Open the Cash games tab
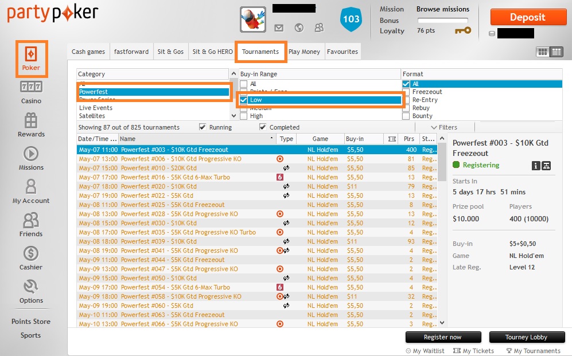Image resolution: width=572 pixels, height=356 pixels. click(88, 52)
